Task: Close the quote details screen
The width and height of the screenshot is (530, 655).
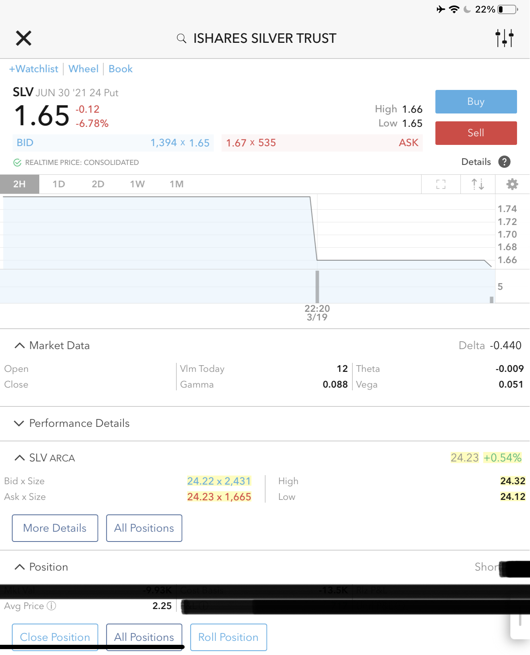Action: [24, 38]
